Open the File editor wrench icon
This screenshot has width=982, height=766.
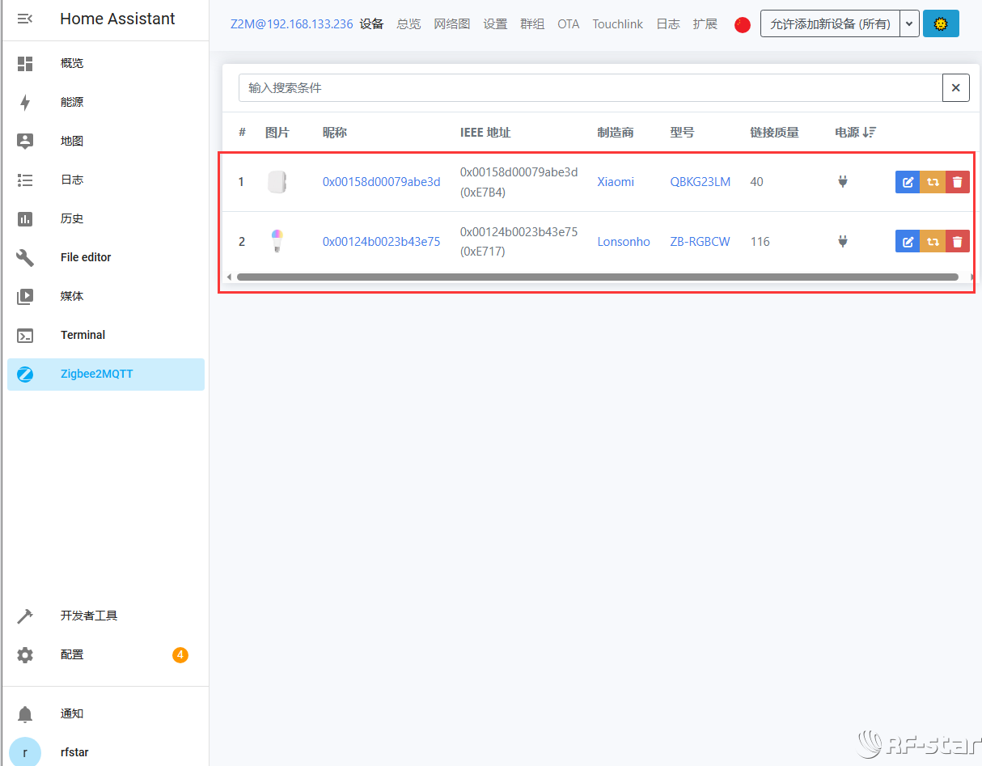(24, 257)
